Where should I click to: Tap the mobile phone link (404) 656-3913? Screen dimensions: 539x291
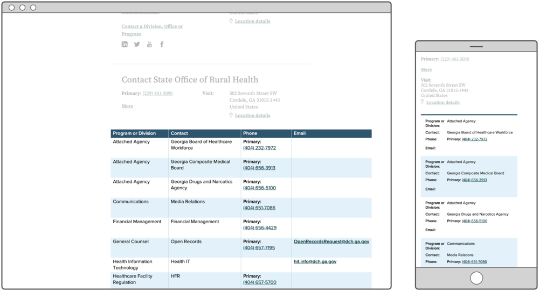point(474,180)
